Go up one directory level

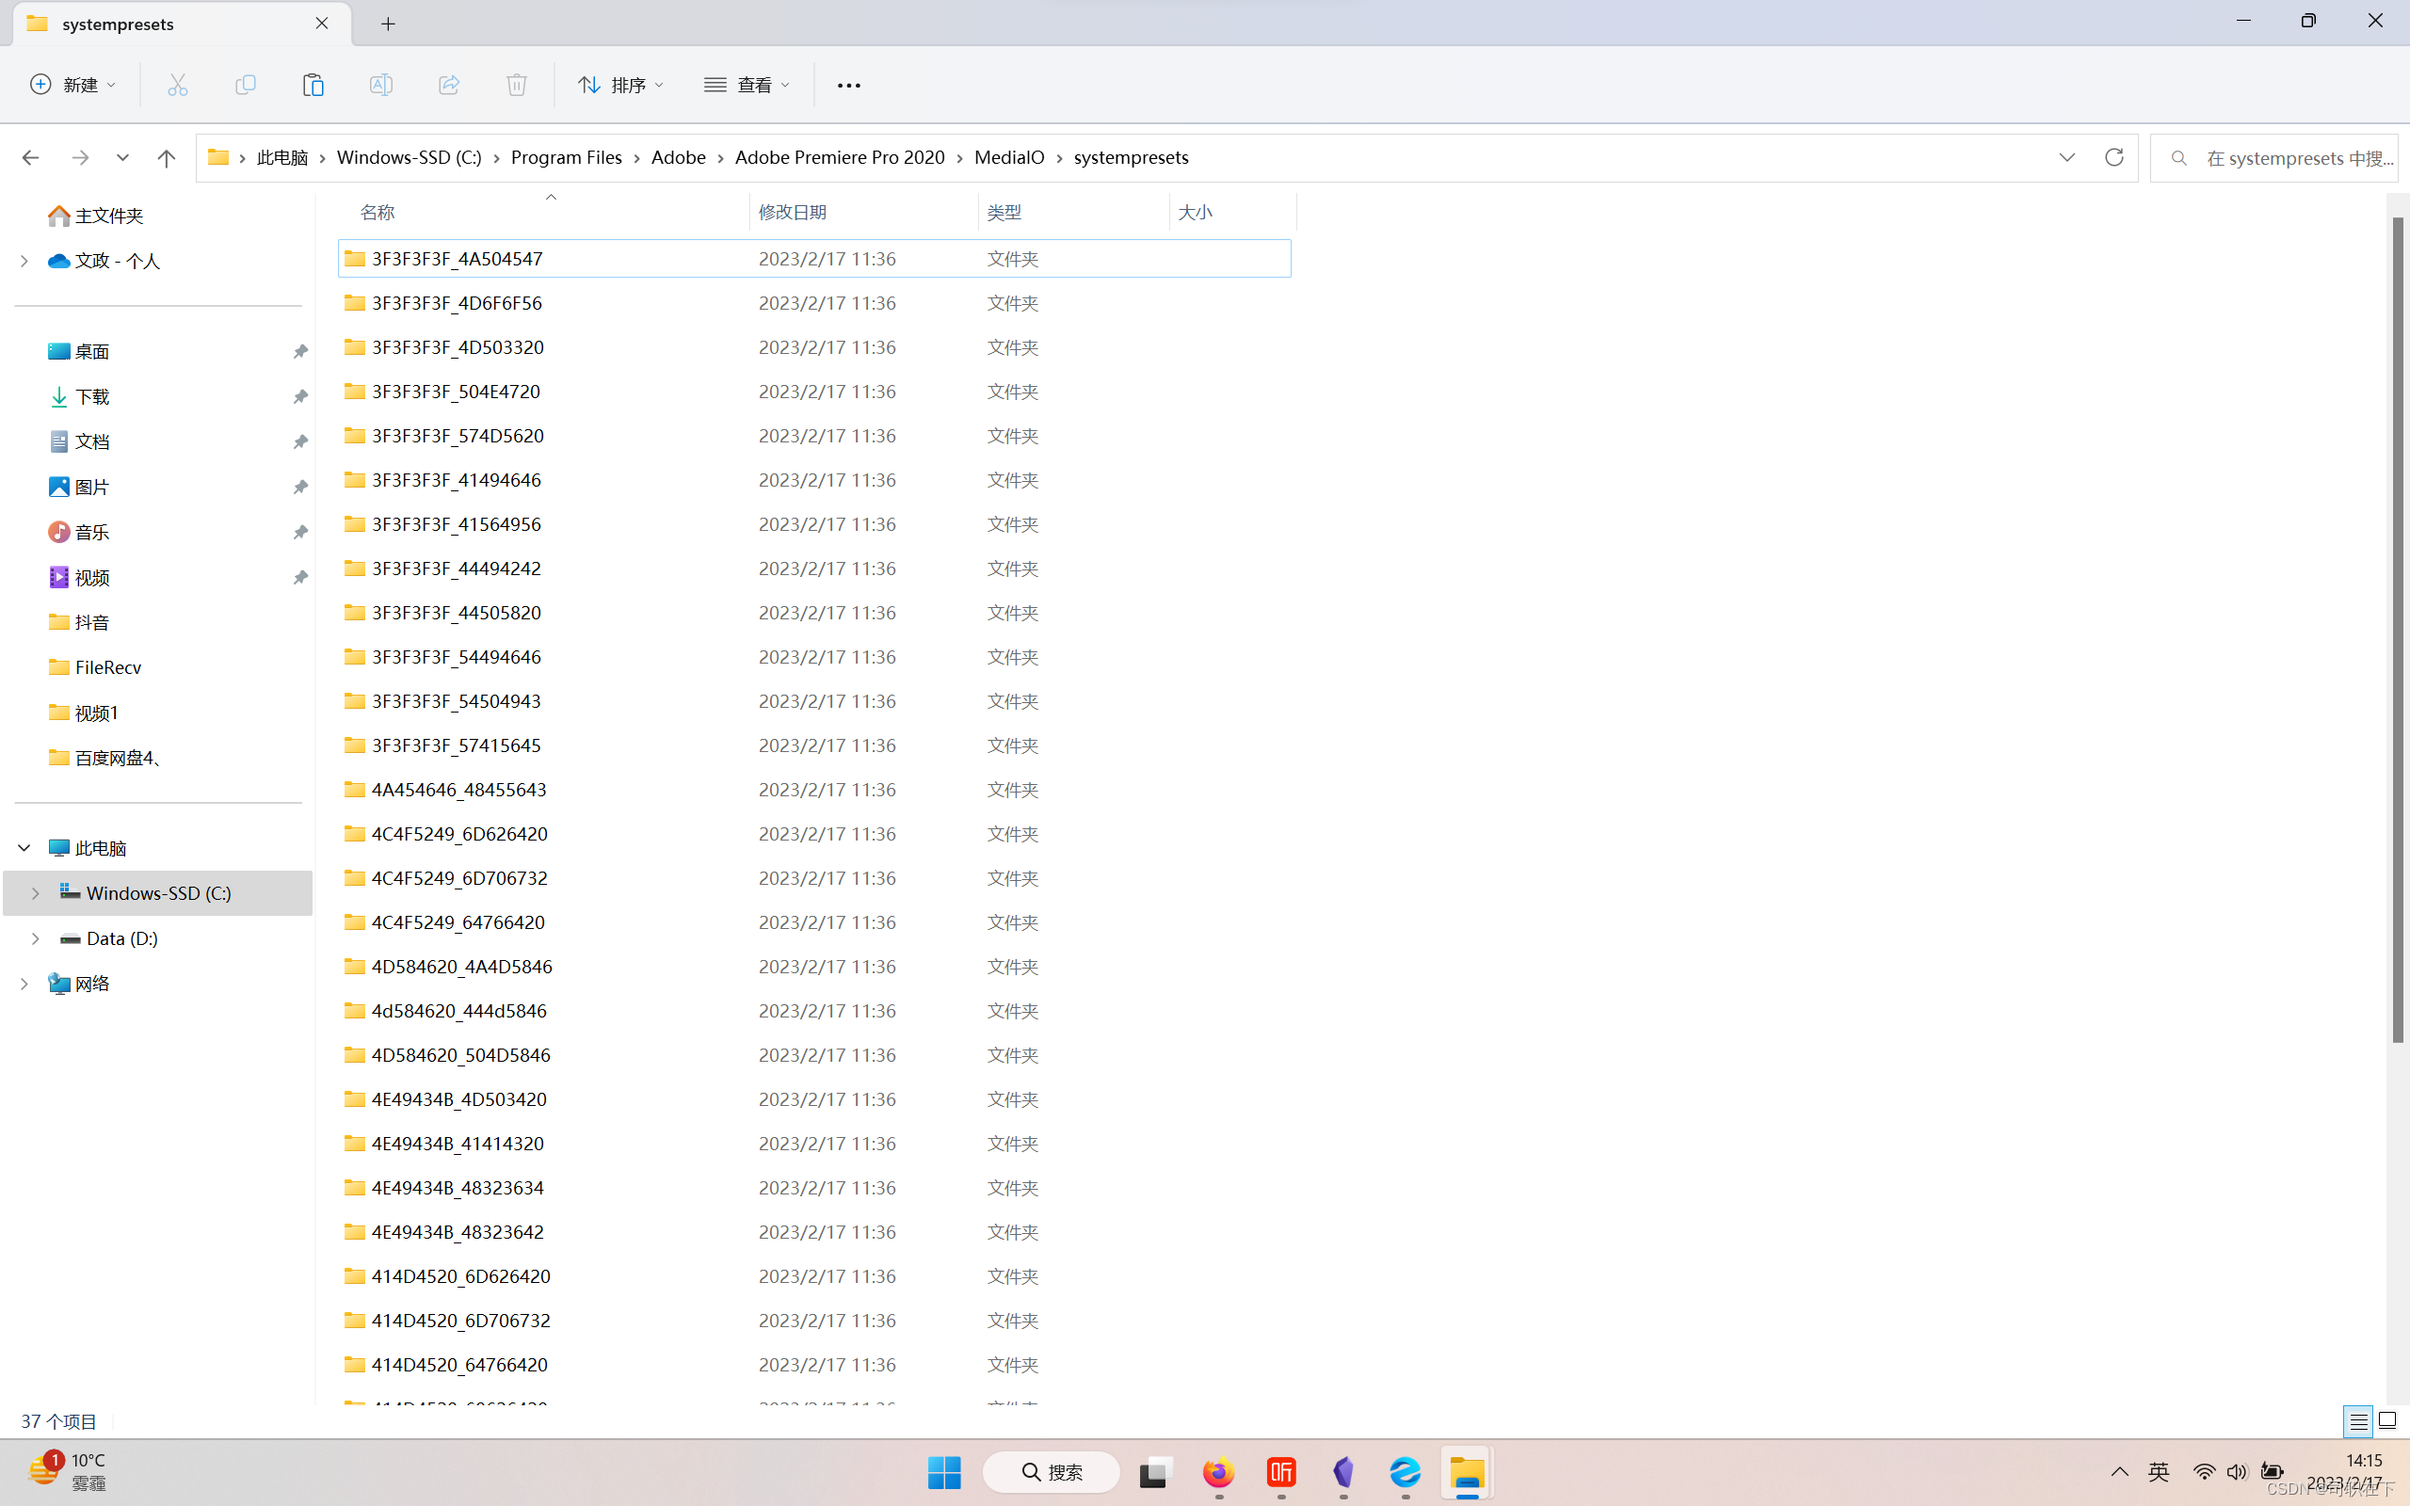(167, 157)
